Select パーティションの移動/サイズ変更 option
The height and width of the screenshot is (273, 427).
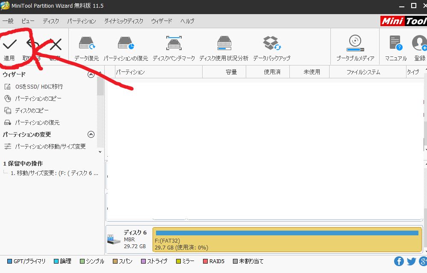point(45,146)
